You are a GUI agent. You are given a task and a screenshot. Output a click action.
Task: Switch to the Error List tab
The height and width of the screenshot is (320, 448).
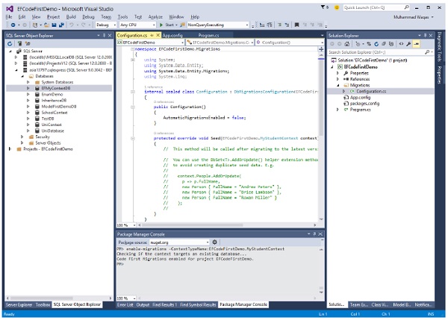pos(125,304)
